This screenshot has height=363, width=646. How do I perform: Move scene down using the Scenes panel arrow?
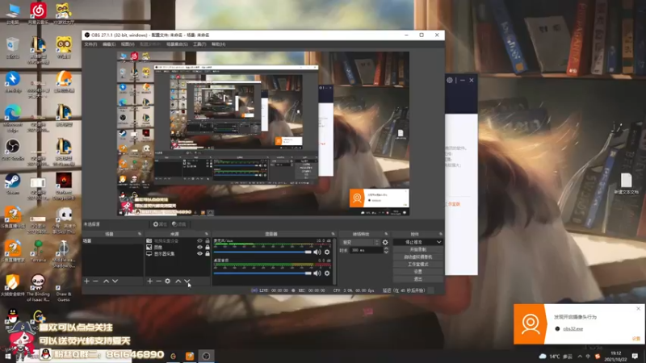[x=115, y=281]
